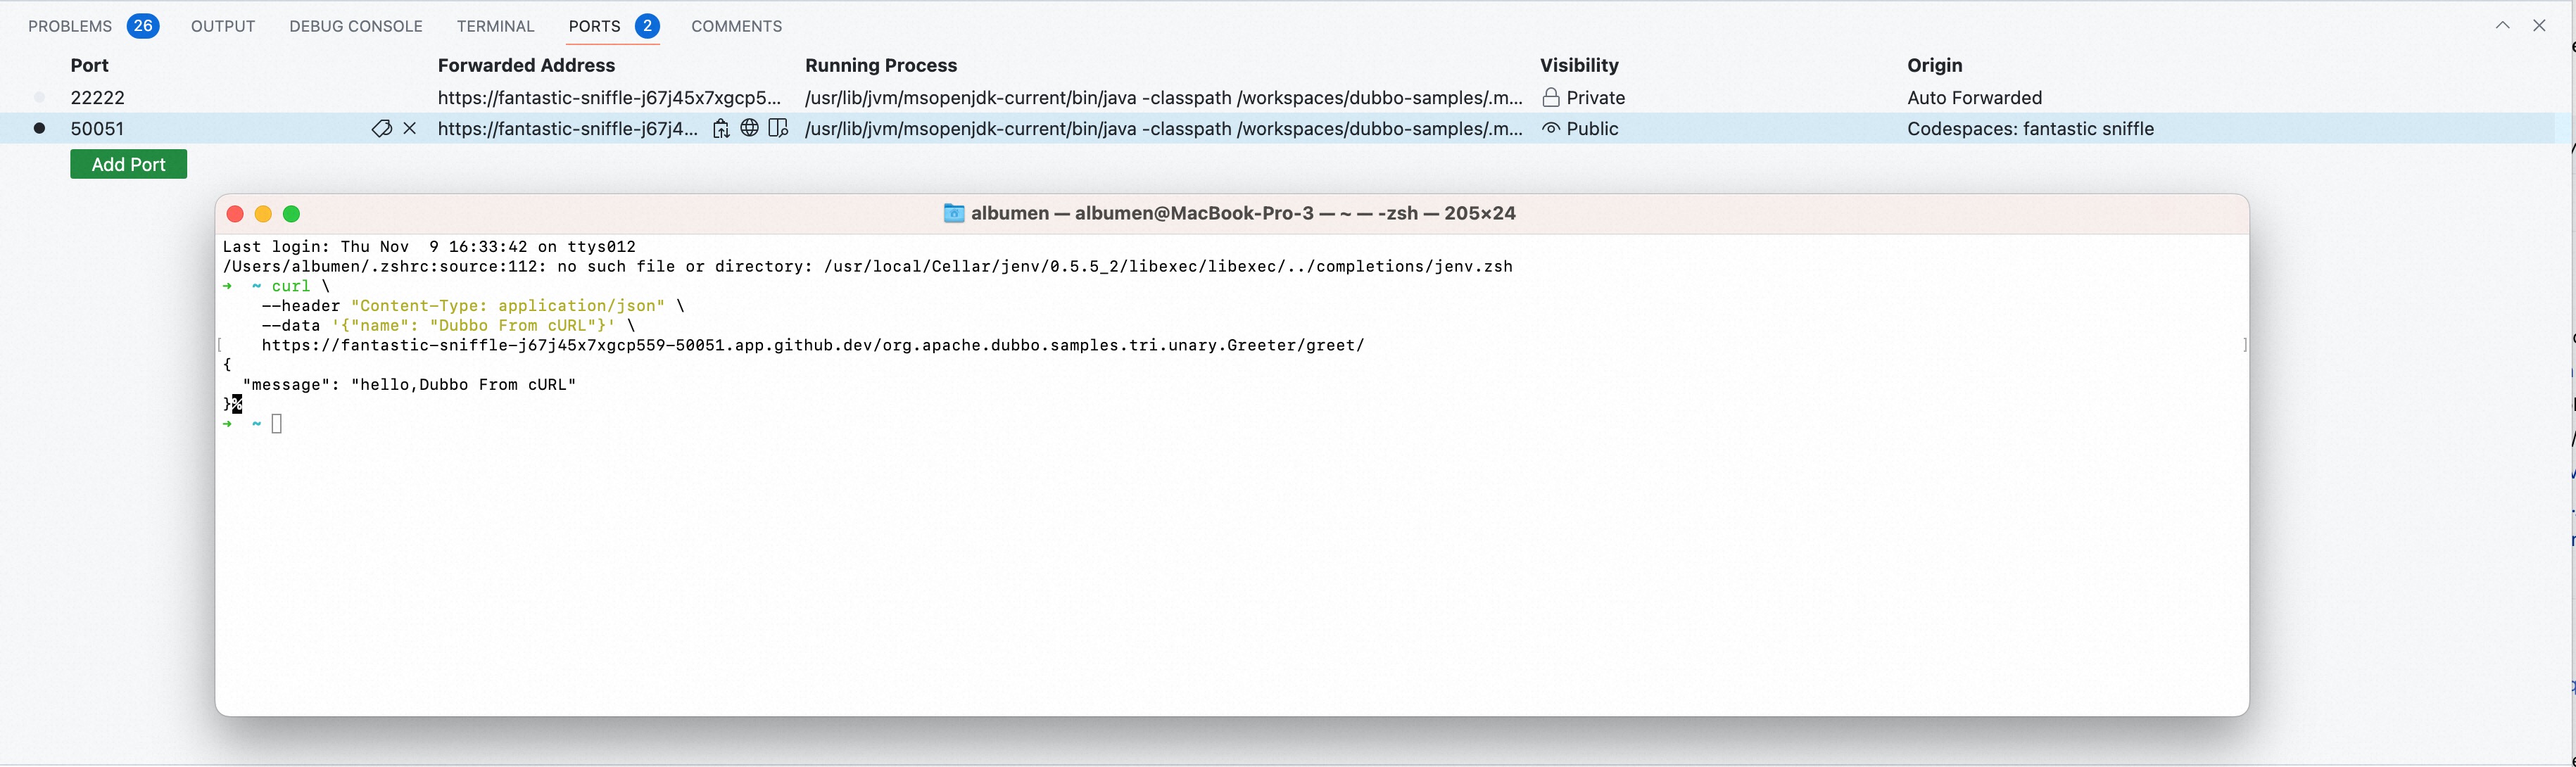Preview port 50051 in the editor

778,128
